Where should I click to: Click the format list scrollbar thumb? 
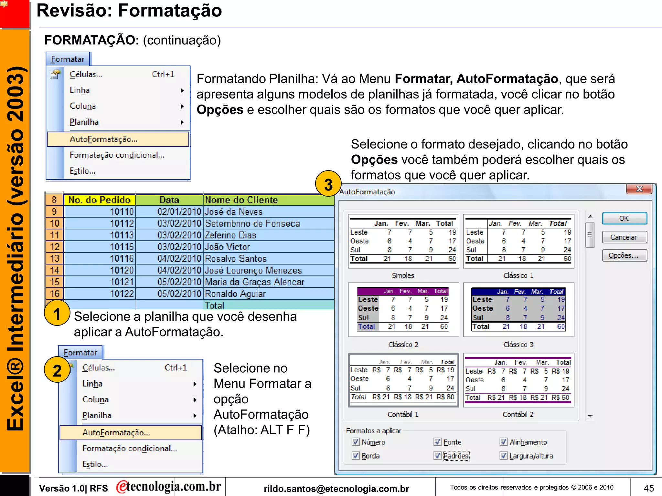click(590, 235)
